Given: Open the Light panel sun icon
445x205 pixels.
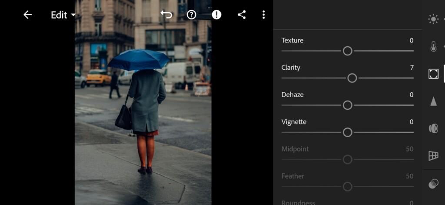Looking at the screenshot, I should tap(433, 19).
